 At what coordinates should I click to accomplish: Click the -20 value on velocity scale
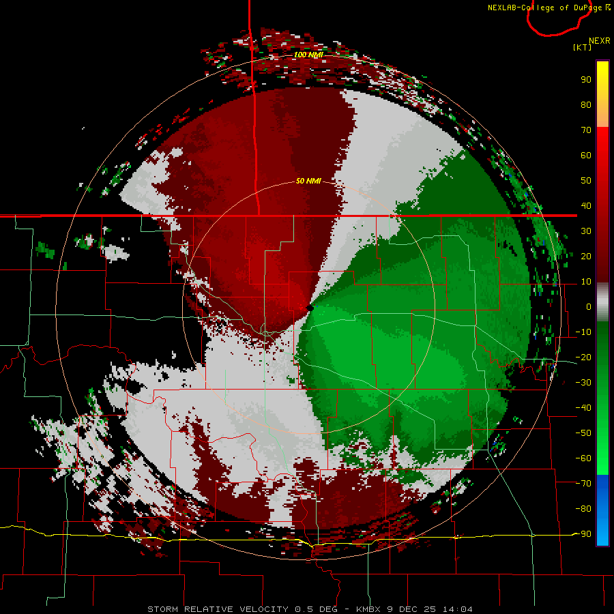tap(583, 357)
